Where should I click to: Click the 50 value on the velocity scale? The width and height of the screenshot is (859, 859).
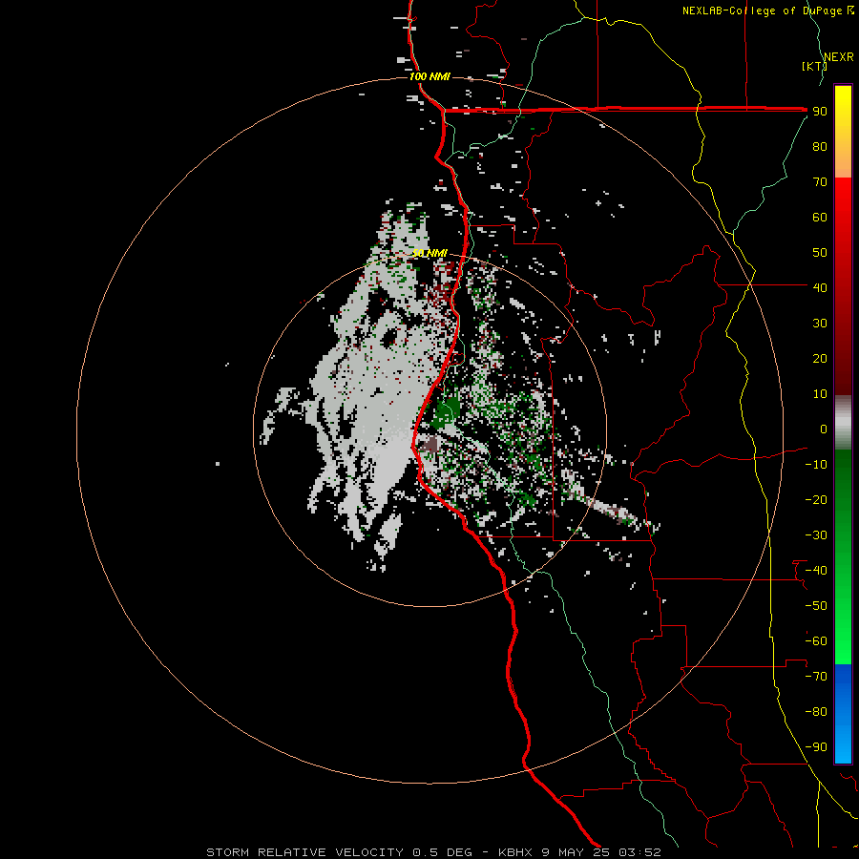click(820, 253)
